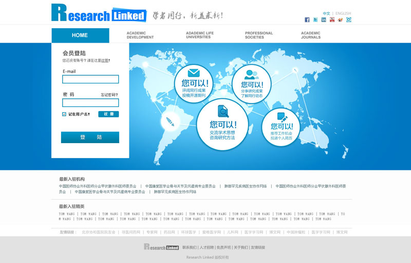This screenshot has height=263, width=411.
Task: Click the small 注册 button
Action: (x=108, y=114)
